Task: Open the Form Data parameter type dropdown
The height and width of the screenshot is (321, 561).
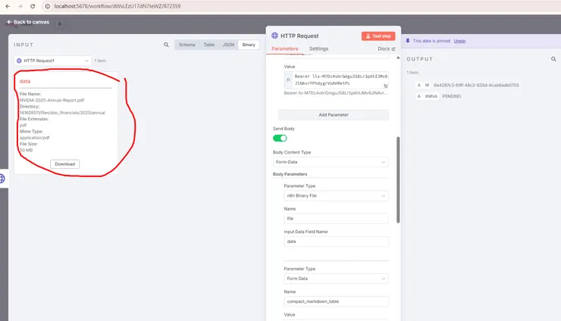Action: pos(336,279)
